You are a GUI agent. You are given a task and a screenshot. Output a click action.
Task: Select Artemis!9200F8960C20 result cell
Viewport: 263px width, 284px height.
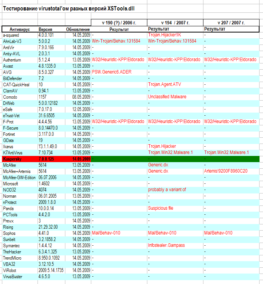coord(231,171)
